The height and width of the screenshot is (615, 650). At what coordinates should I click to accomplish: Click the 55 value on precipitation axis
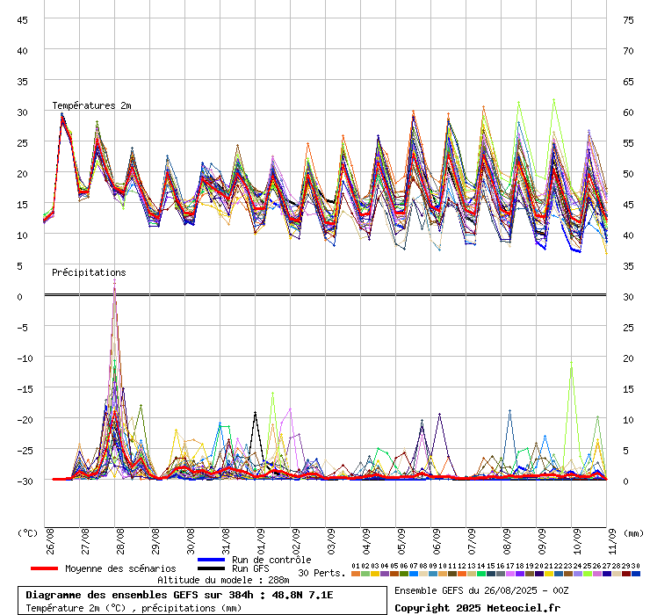point(628,143)
